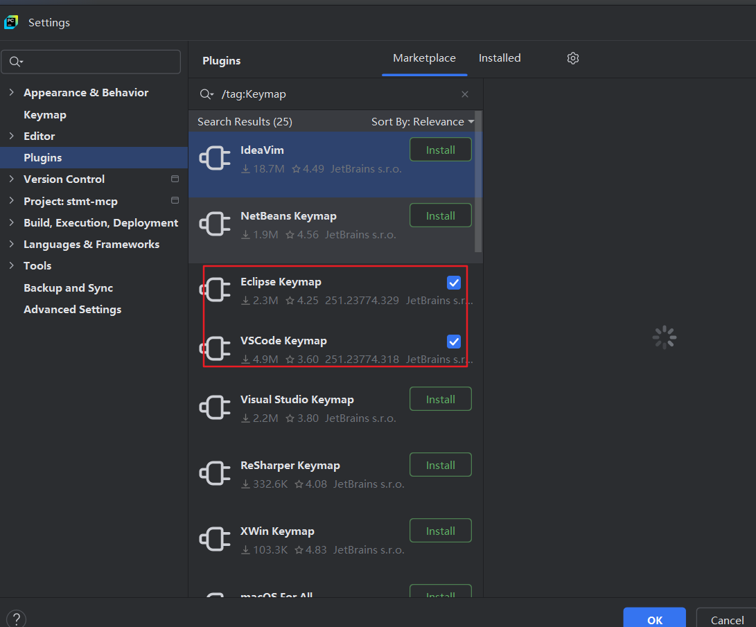
Task: Uncheck the Eclipse Keymap checkbox
Action: (x=454, y=283)
